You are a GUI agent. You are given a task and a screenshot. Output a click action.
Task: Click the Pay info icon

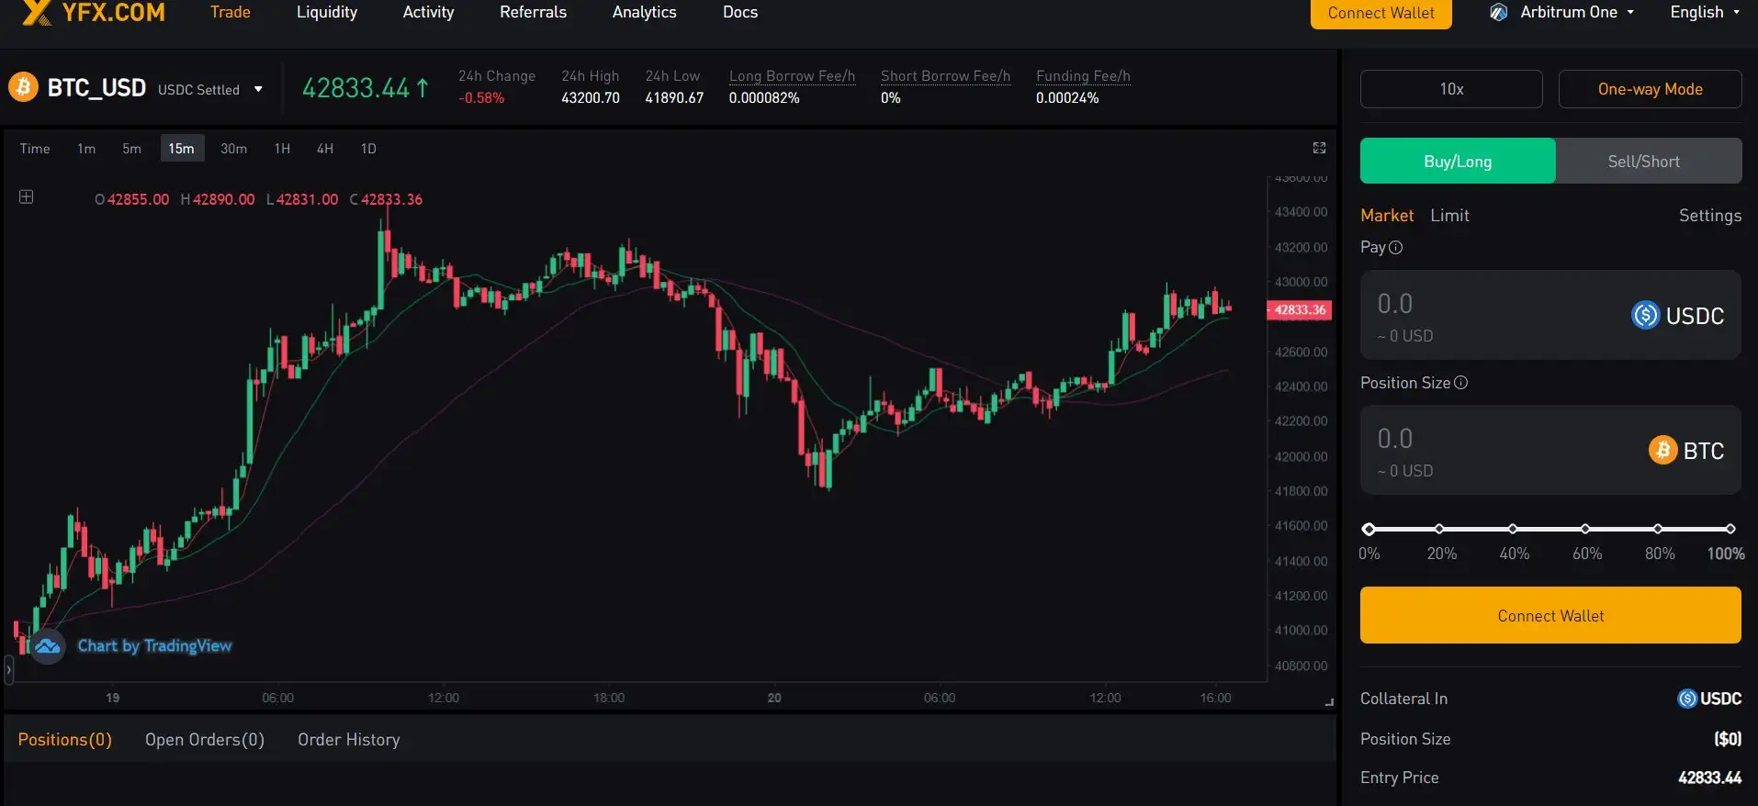tap(1396, 248)
